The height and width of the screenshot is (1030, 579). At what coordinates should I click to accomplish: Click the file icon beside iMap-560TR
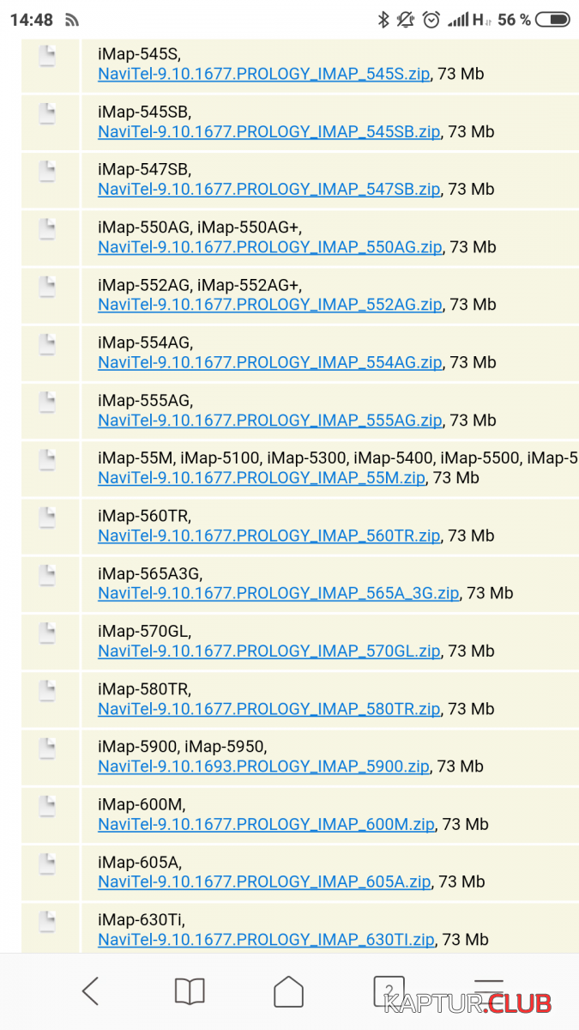[x=48, y=518]
